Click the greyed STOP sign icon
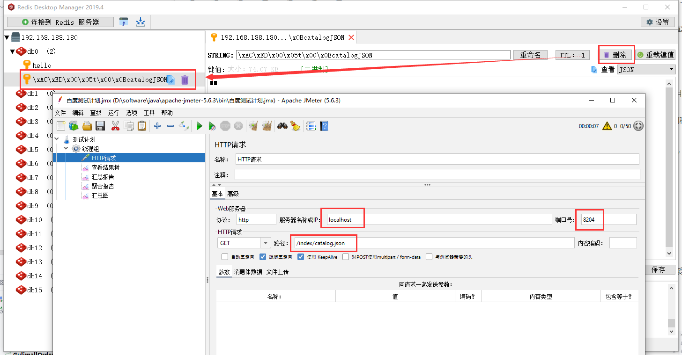Viewport: 682px width, 355px height. pyautogui.click(x=225, y=126)
